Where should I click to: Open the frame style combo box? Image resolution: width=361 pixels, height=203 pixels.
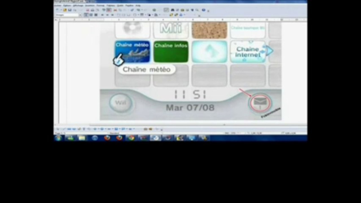point(69,15)
